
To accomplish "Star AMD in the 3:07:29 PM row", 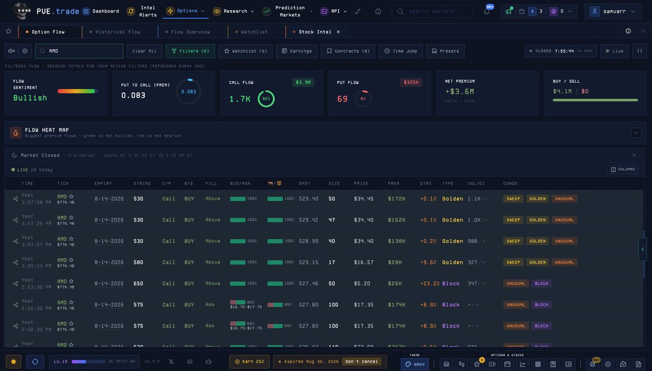I will (71, 217).
